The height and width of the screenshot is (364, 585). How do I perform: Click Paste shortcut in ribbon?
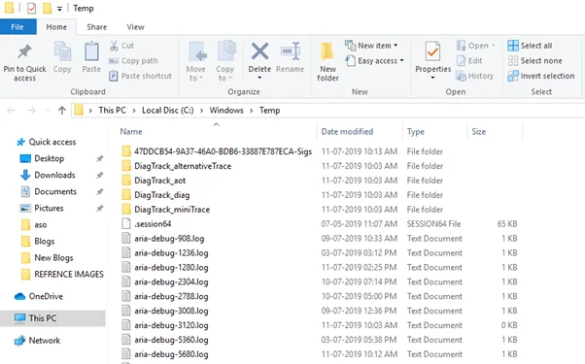140,76
